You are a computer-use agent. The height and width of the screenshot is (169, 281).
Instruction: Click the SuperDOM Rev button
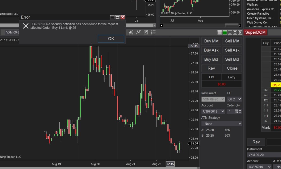[256, 142]
